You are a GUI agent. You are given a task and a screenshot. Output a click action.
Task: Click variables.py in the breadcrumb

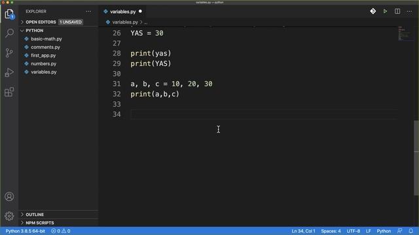click(125, 22)
